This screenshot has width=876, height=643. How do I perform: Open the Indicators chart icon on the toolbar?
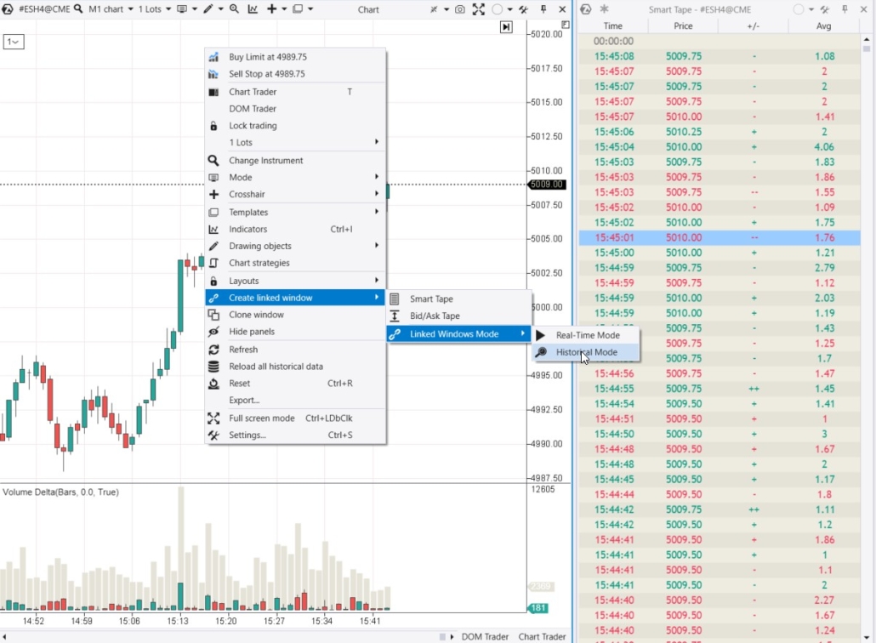click(x=252, y=10)
